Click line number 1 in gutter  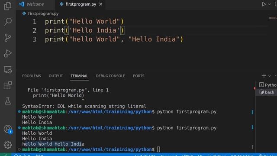(35, 22)
